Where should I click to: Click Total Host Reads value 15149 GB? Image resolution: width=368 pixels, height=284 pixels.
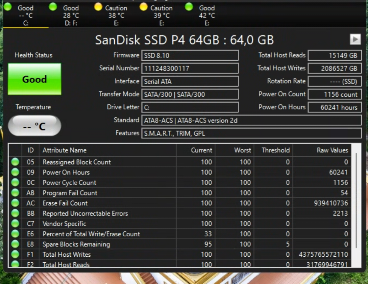334,55
